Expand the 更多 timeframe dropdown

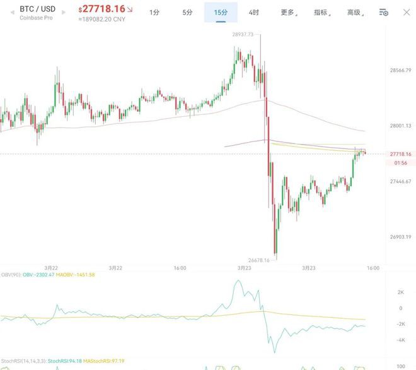click(x=290, y=12)
